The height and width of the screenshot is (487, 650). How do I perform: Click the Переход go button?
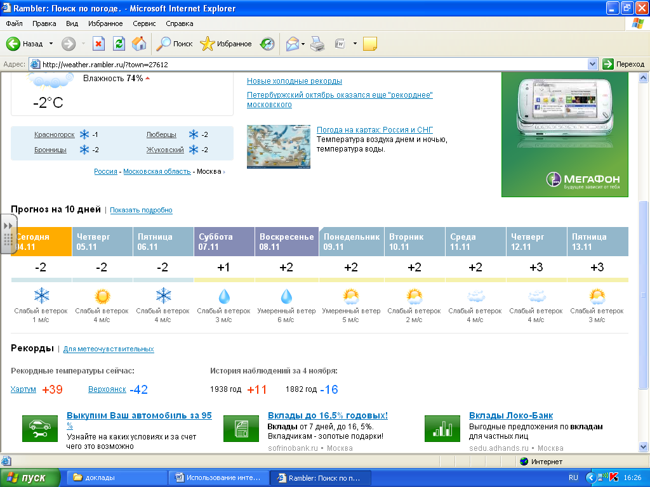624,64
